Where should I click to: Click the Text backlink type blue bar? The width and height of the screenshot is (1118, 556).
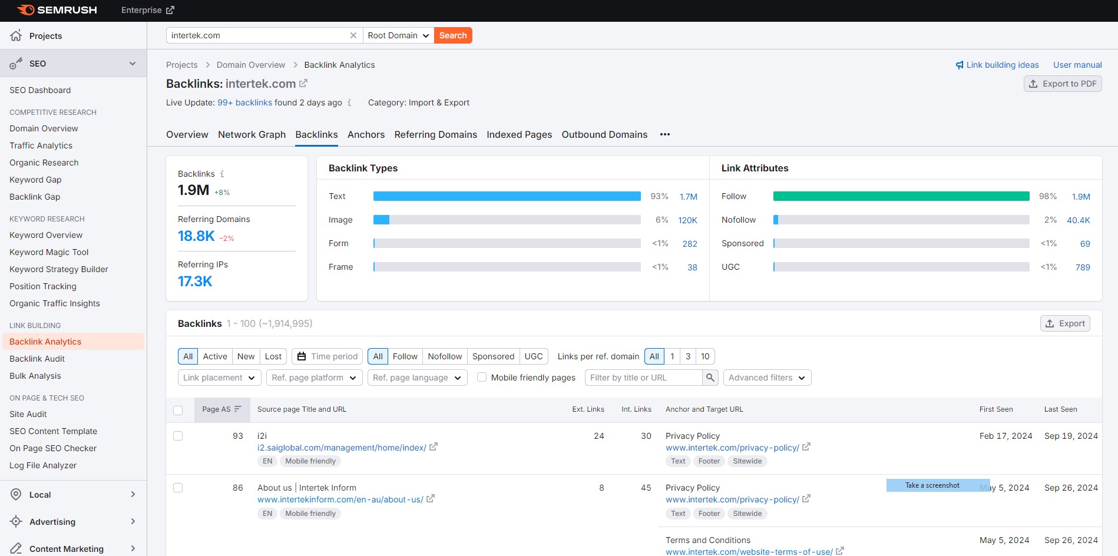(x=507, y=196)
